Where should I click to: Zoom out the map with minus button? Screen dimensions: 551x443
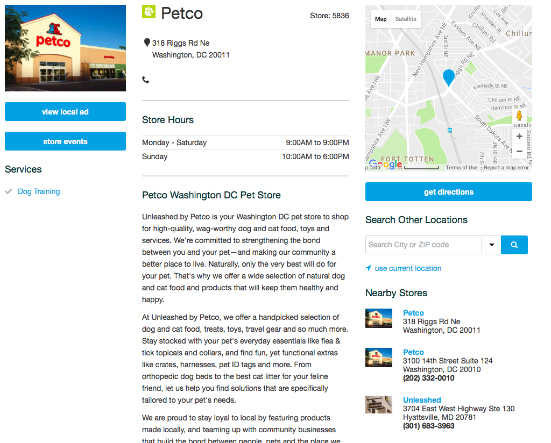519,152
